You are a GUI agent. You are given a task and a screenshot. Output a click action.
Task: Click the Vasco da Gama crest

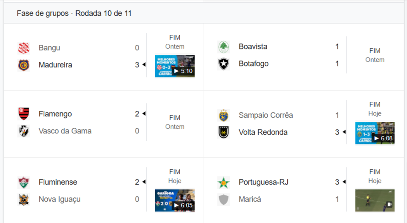tap(24, 131)
